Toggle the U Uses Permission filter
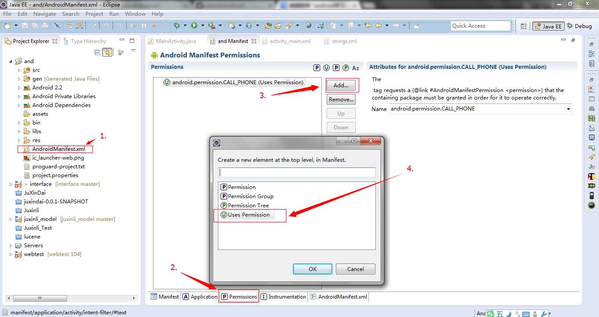 click(x=327, y=68)
